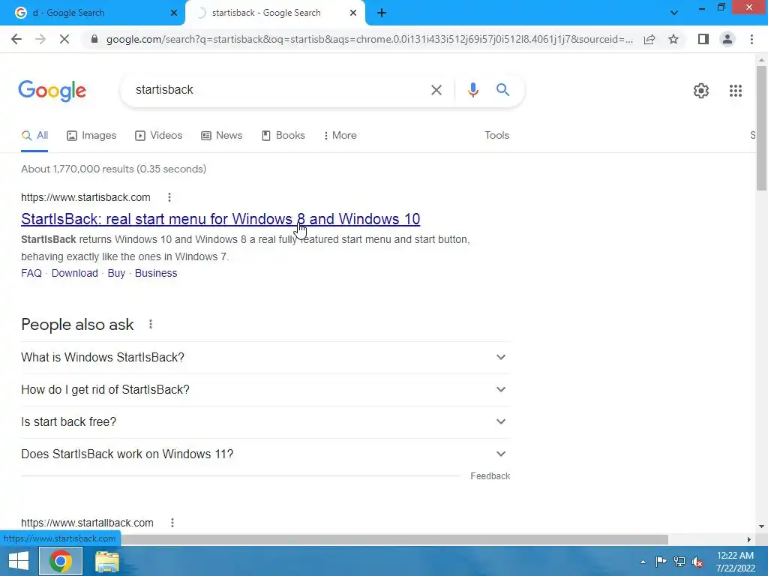Click Chrome in the taskbar
Screen dimensions: 768x576
tap(60, 561)
